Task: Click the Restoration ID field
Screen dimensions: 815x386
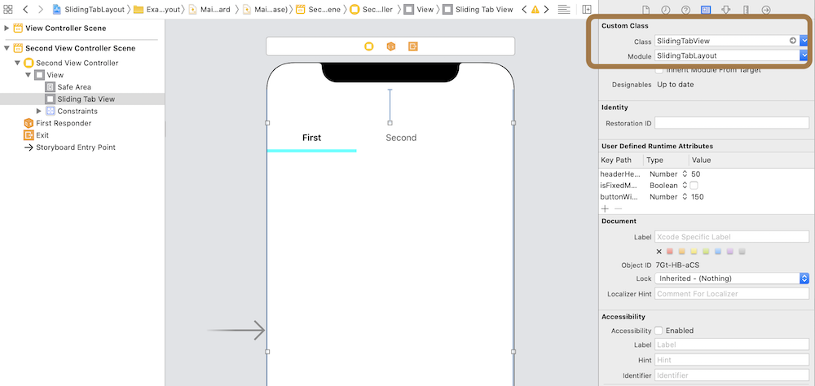Action: pyautogui.click(x=732, y=123)
